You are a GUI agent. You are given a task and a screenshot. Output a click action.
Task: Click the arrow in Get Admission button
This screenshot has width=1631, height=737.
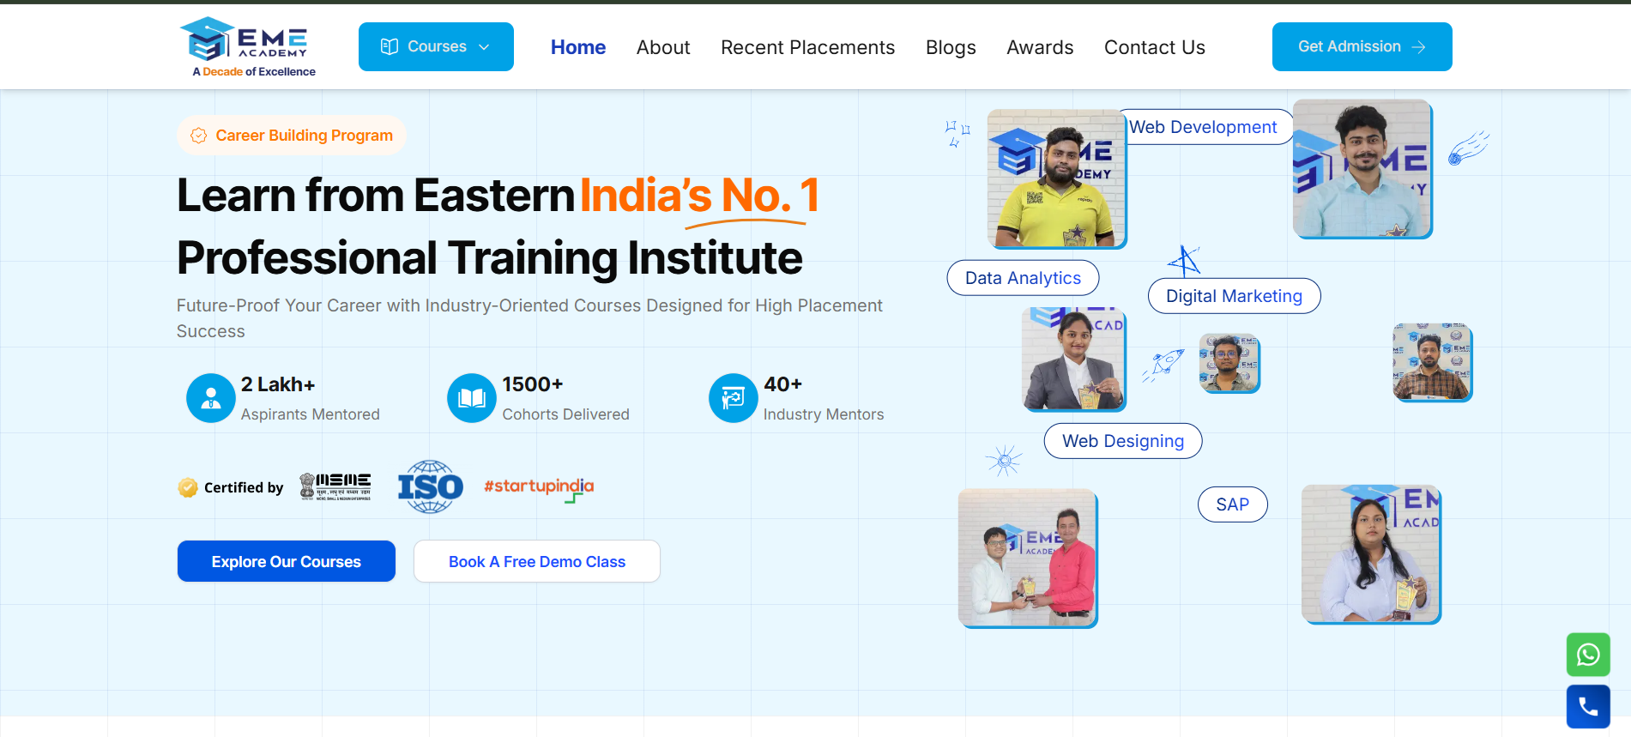coord(1419,47)
